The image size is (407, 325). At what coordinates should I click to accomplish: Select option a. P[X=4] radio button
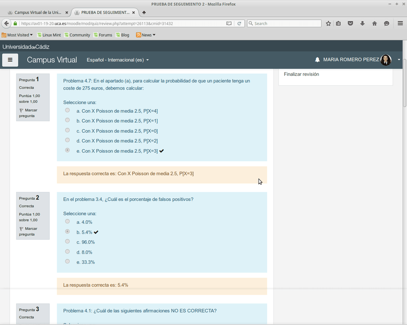coord(67,110)
